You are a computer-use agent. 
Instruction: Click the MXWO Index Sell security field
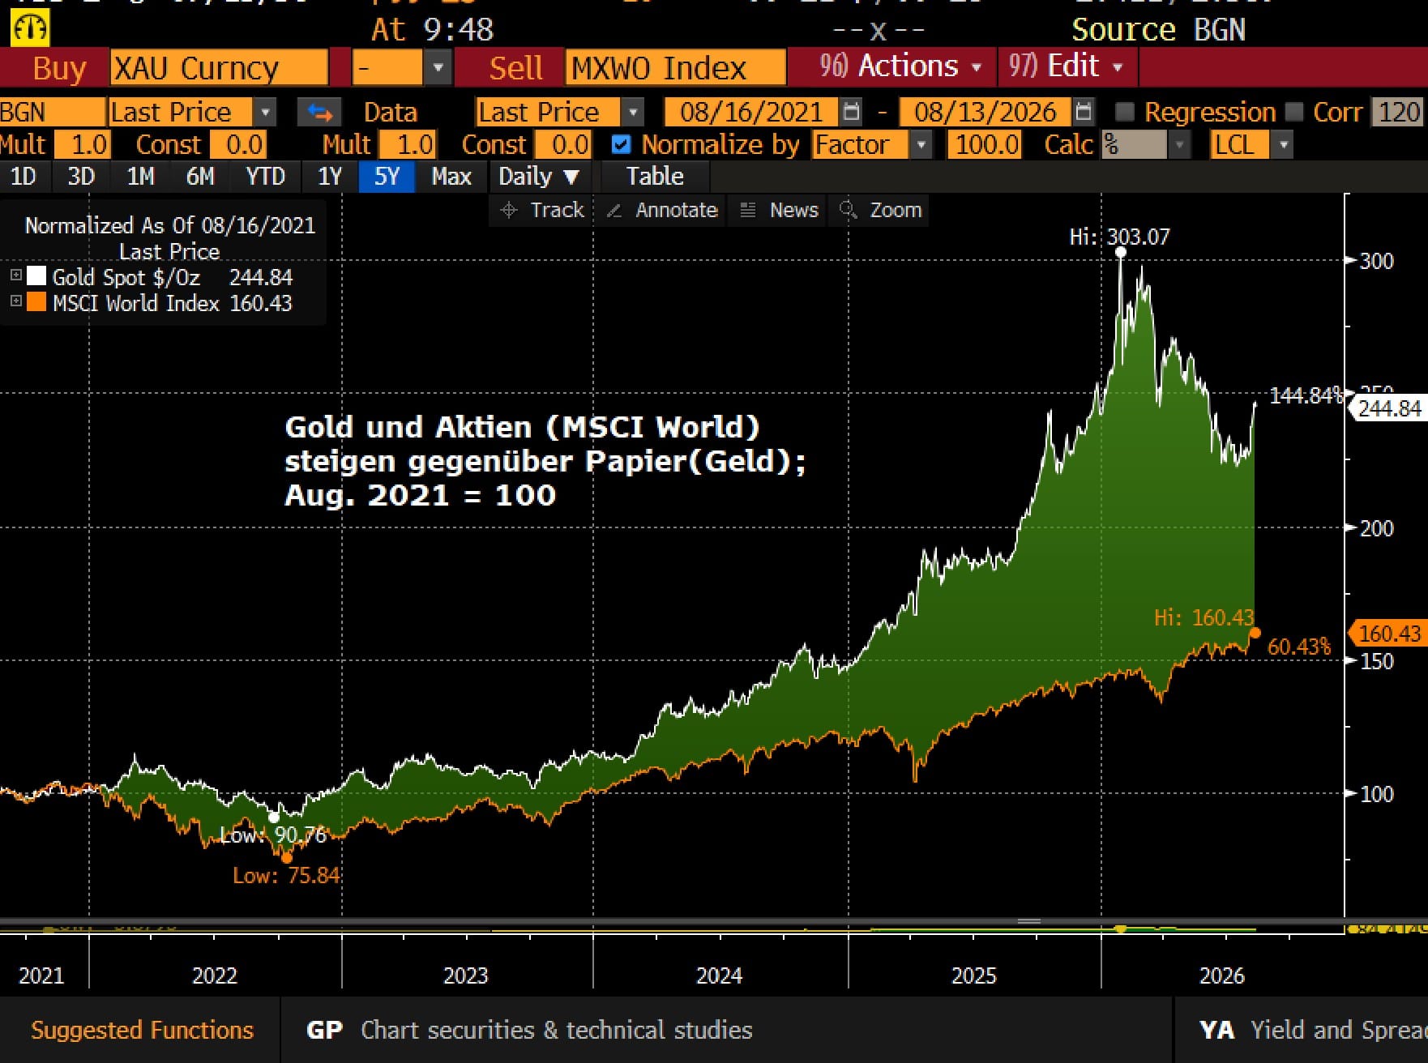click(676, 67)
